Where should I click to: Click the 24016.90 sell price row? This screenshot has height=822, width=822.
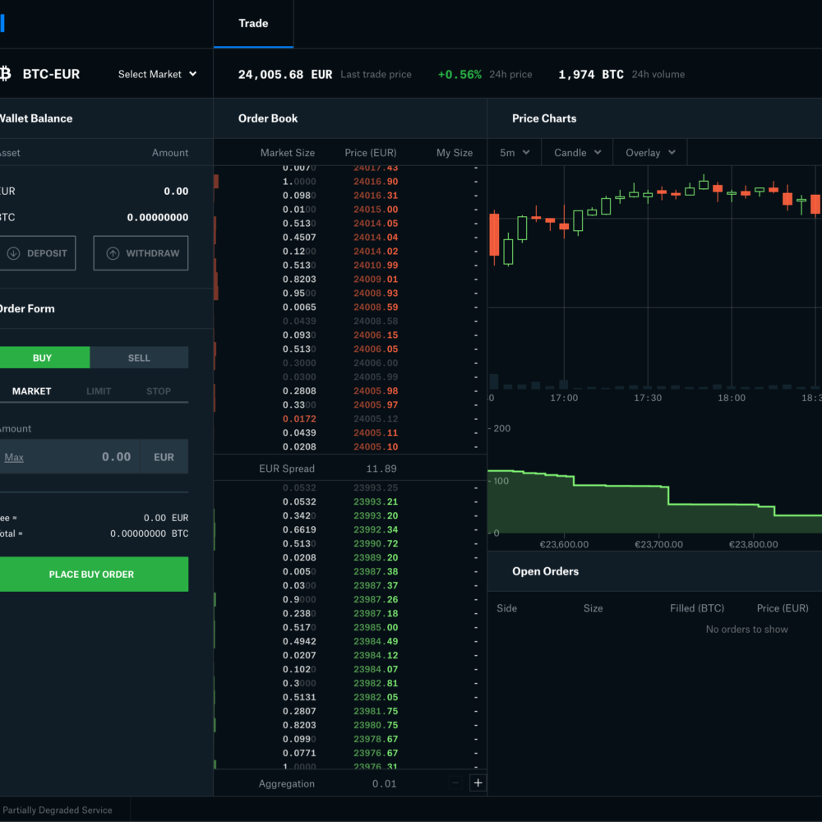click(375, 181)
